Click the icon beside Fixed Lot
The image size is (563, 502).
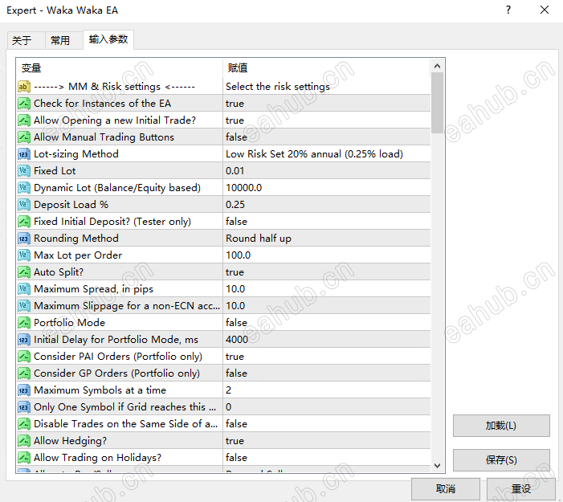pyautogui.click(x=24, y=171)
